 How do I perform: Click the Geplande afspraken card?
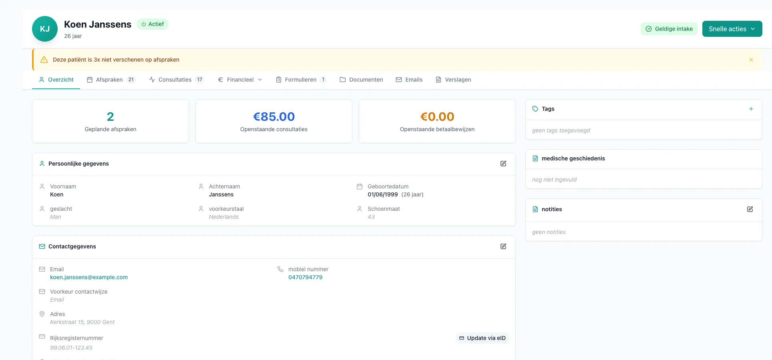(x=111, y=121)
